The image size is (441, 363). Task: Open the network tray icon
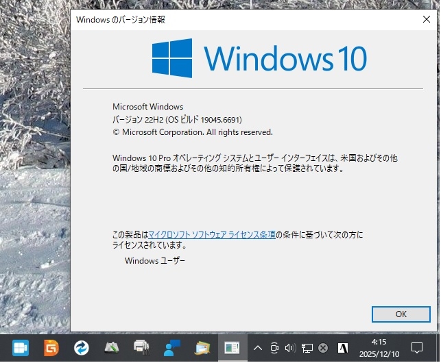(x=307, y=348)
